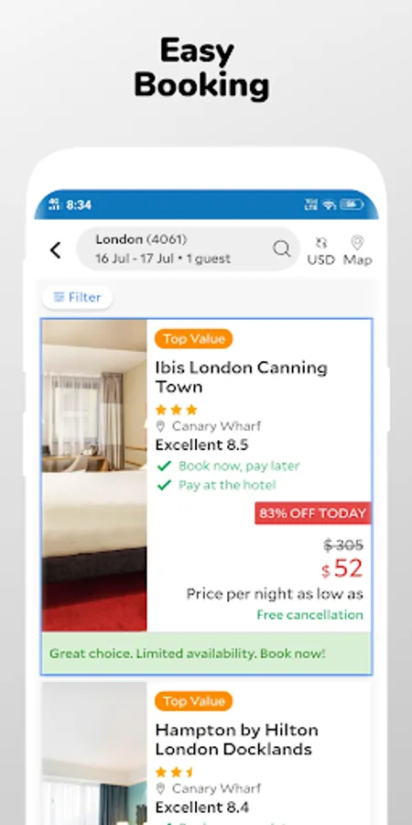This screenshot has height=825, width=412.
Task: Tap the 'Book now, pay later' checkmark
Action: click(x=164, y=466)
